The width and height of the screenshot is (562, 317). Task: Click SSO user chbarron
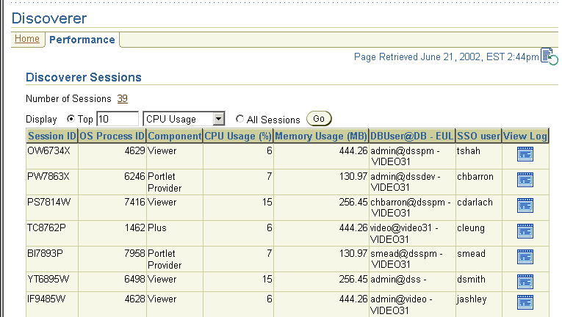475,177
